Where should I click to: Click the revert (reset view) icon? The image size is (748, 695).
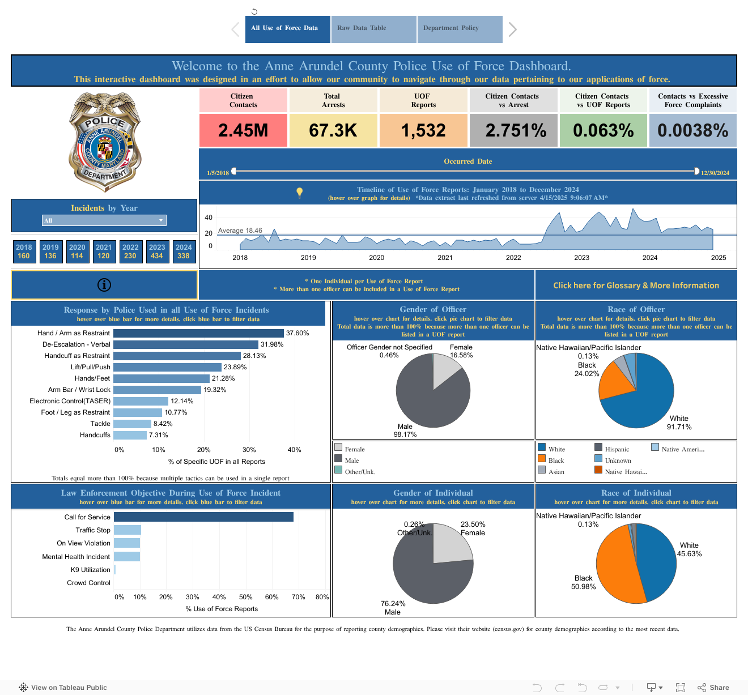pyautogui.click(x=582, y=688)
